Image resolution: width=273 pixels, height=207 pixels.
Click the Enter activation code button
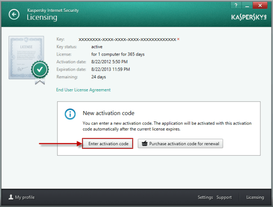[x=107, y=143]
